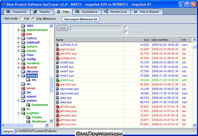Click the folder icon beside etc

point(28,80)
